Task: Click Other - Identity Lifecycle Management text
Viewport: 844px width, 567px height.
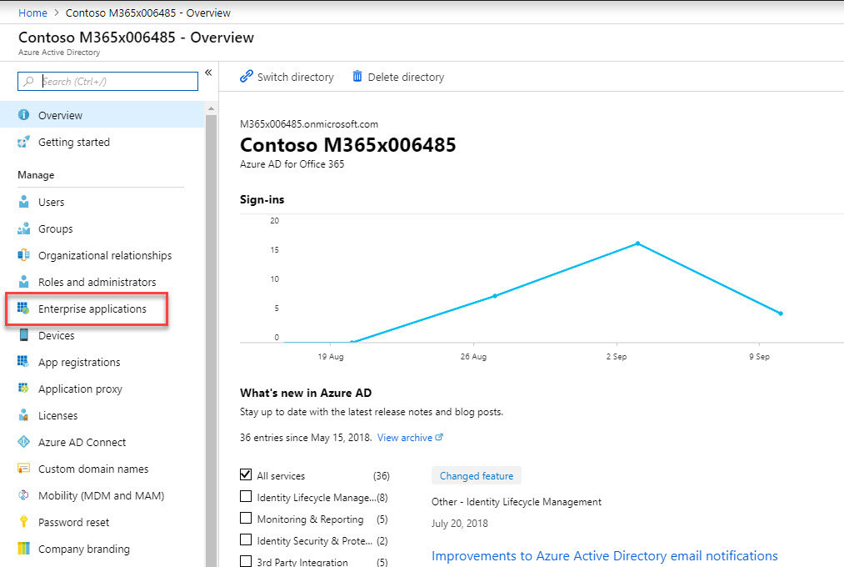Action: 517,502
